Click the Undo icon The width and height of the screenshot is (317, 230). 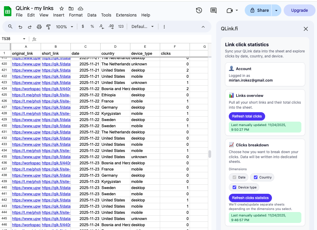point(20,27)
